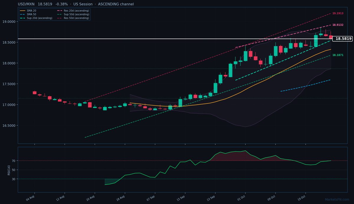Toggle the Res 20d (ascending) legend entry

coord(73,11)
